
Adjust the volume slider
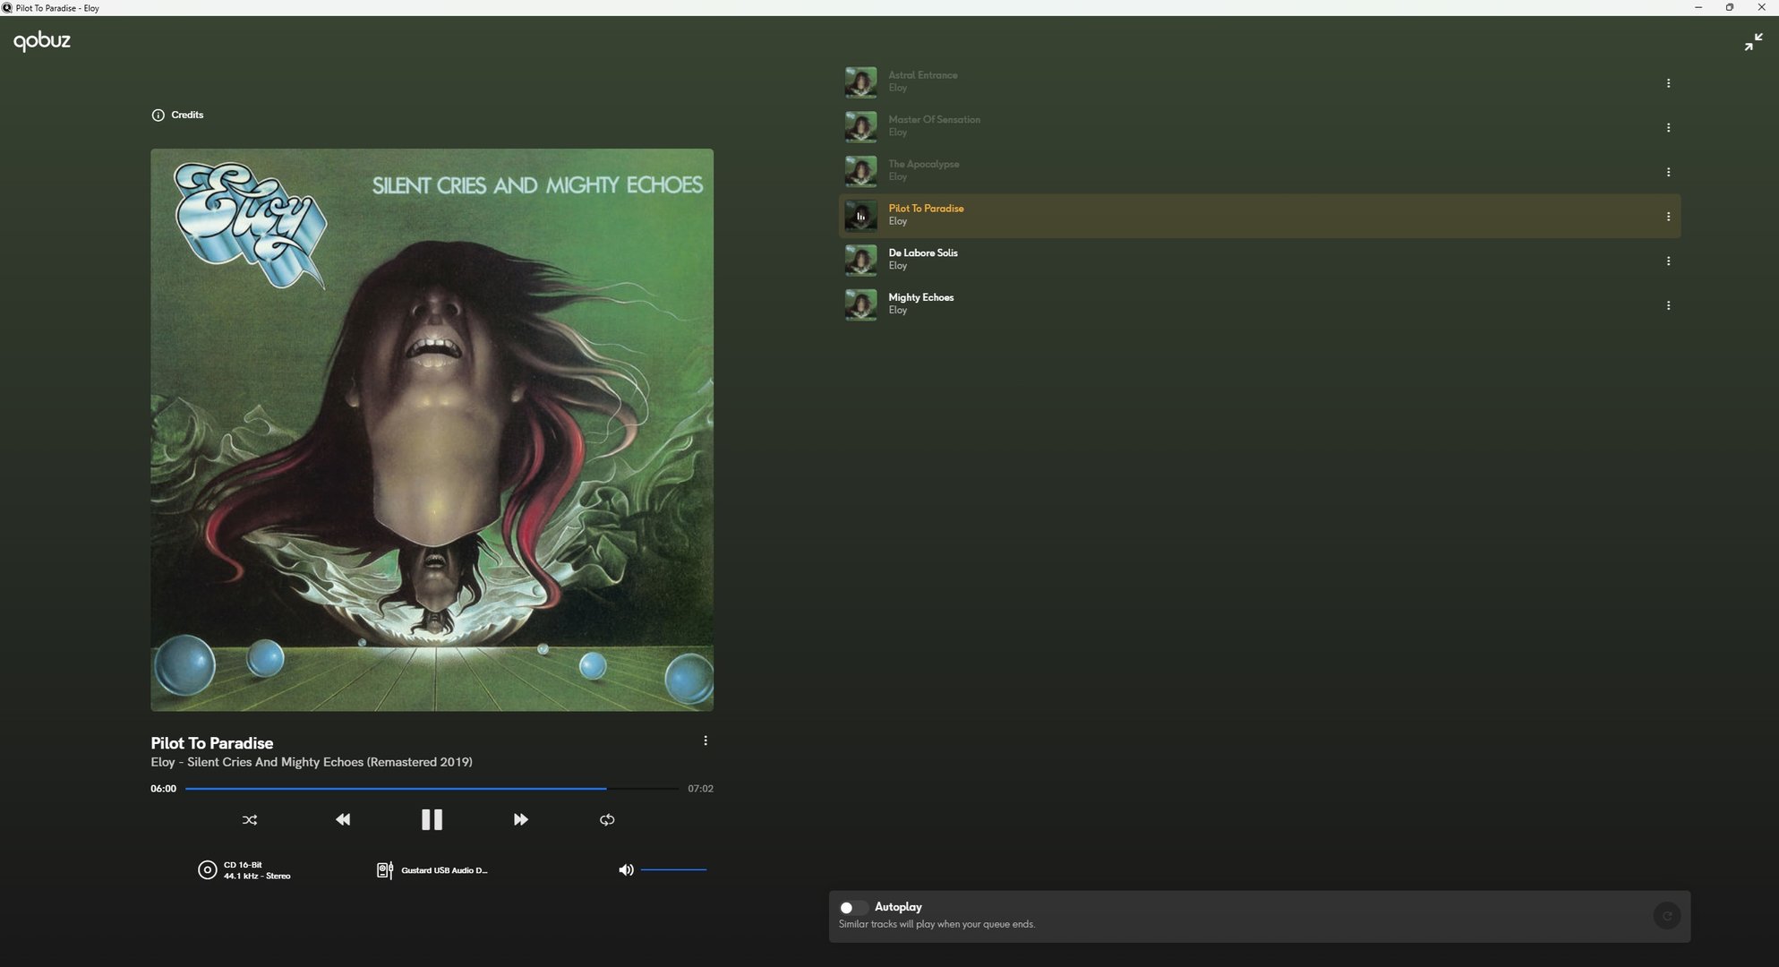(673, 869)
